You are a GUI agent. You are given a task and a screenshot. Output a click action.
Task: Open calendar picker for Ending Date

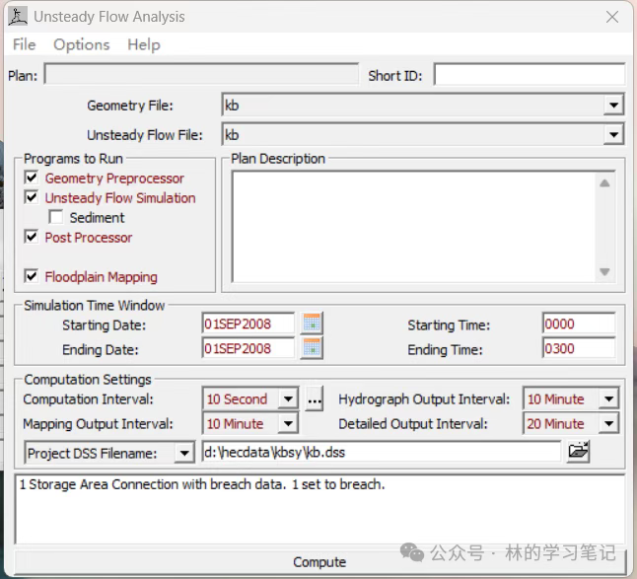tap(313, 348)
